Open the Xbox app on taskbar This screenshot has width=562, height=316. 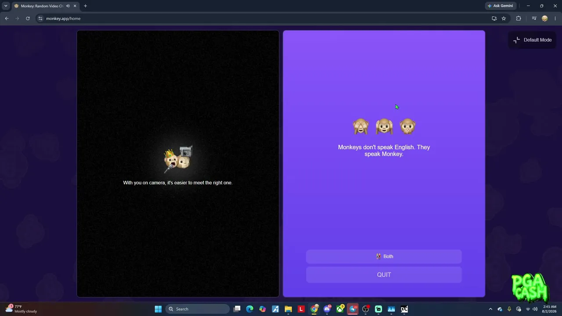click(x=340, y=309)
